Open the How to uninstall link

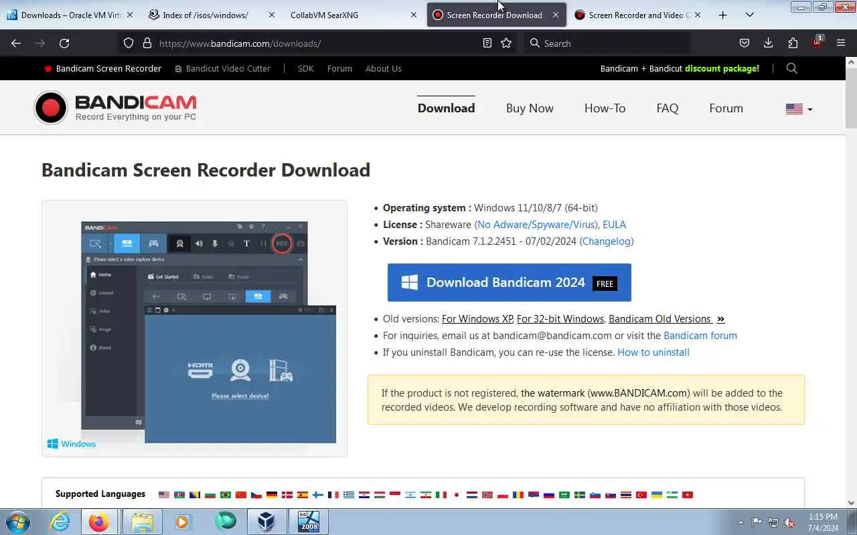point(653,352)
